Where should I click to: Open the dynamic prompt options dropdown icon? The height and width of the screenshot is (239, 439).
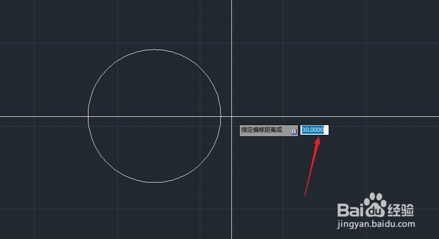294,131
